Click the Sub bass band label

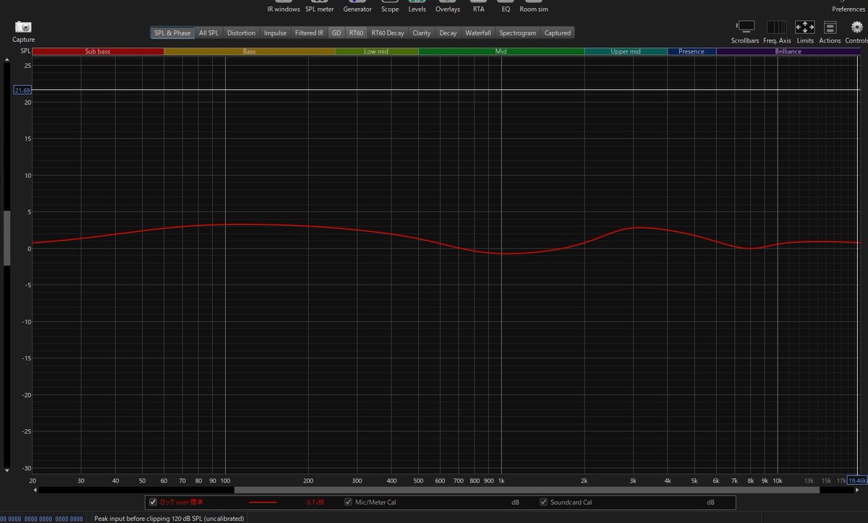coord(98,51)
